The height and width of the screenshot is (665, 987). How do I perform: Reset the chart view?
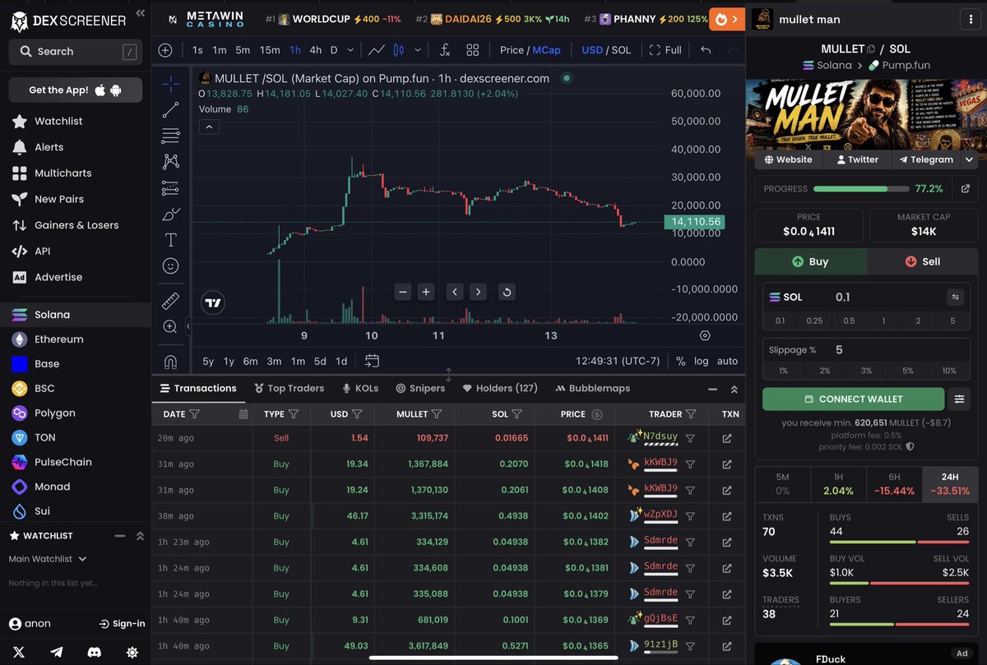point(507,292)
